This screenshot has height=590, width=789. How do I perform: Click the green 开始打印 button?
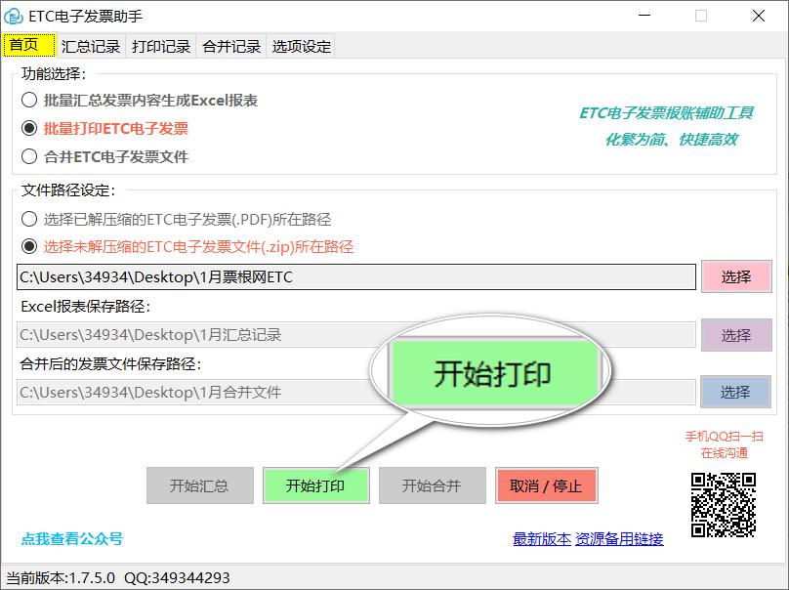tap(316, 485)
